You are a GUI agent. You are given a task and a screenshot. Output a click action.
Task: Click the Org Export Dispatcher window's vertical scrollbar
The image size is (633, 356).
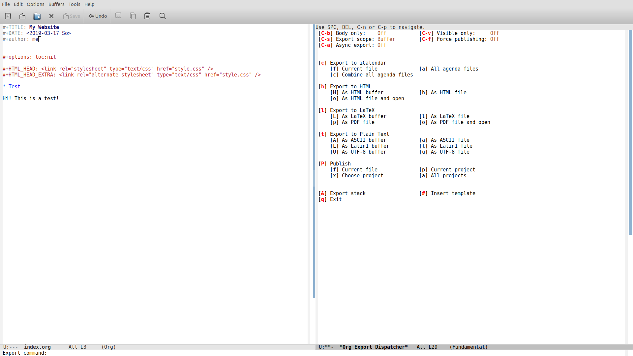(x=630, y=132)
